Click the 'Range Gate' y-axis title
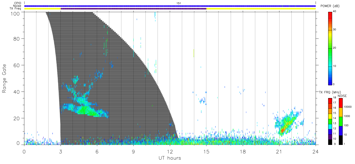The height and width of the screenshot is (164, 355). (4, 78)
